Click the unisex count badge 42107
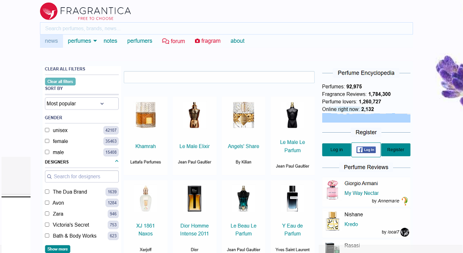The height and width of the screenshot is (253, 463). (x=111, y=130)
